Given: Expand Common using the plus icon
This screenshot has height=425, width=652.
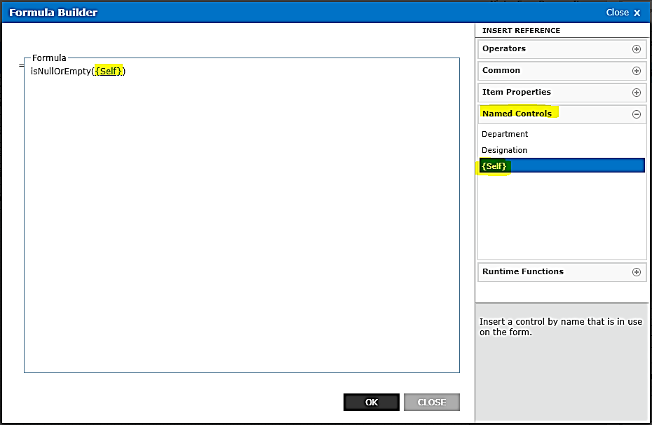Looking at the screenshot, I should (637, 71).
